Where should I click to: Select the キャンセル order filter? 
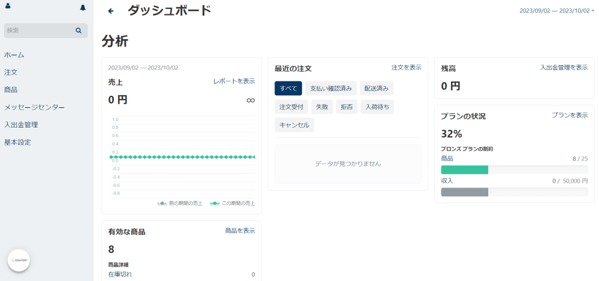(x=294, y=125)
